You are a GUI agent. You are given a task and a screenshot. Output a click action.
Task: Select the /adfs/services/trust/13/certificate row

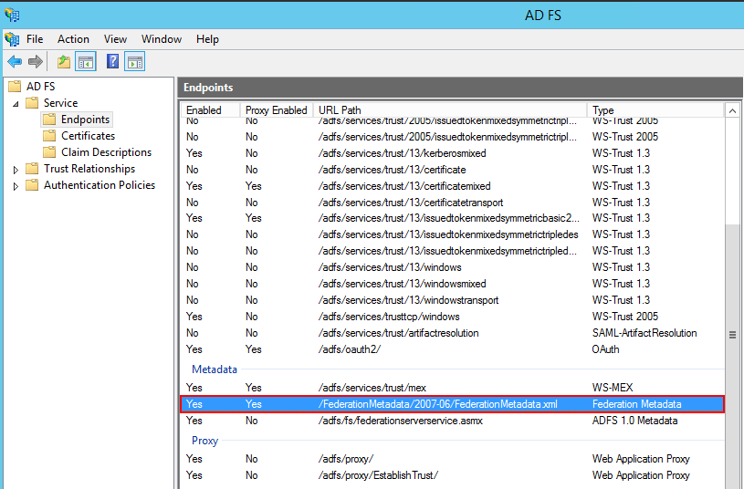pos(452,170)
